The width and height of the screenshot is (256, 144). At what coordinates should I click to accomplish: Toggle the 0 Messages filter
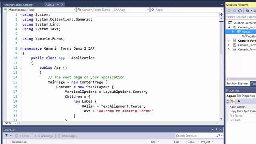67,136
